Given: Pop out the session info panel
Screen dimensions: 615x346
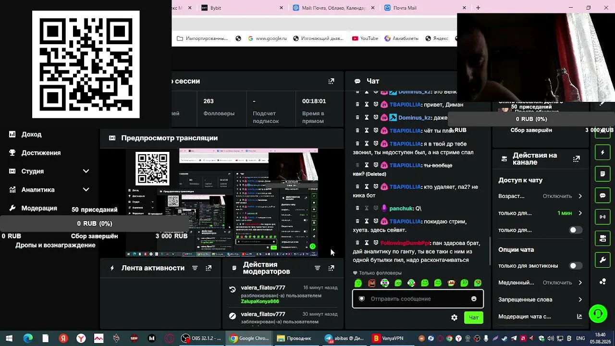Looking at the screenshot, I should coord(331,81).
